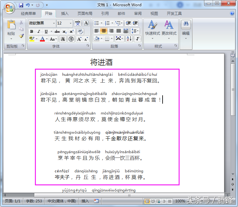Sort text A to Z
Screen dimensions: 238x207
[x=129, y=39]
